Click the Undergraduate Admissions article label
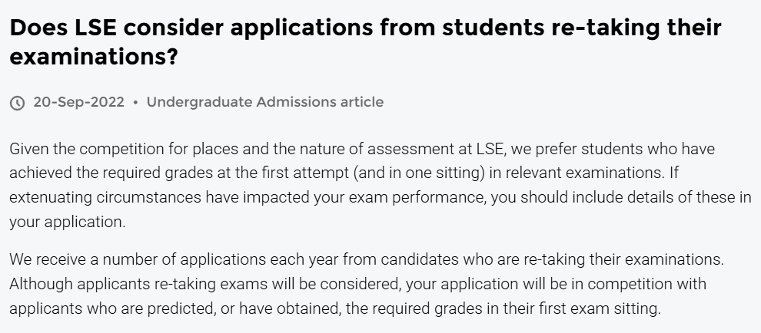The height and width of the screenshot is (333, 761). coord(264,102)
